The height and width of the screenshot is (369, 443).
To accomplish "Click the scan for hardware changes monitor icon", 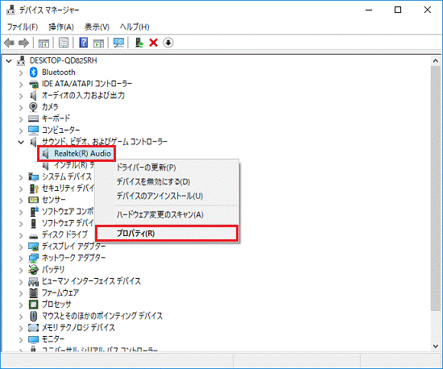I will (118, 43).
